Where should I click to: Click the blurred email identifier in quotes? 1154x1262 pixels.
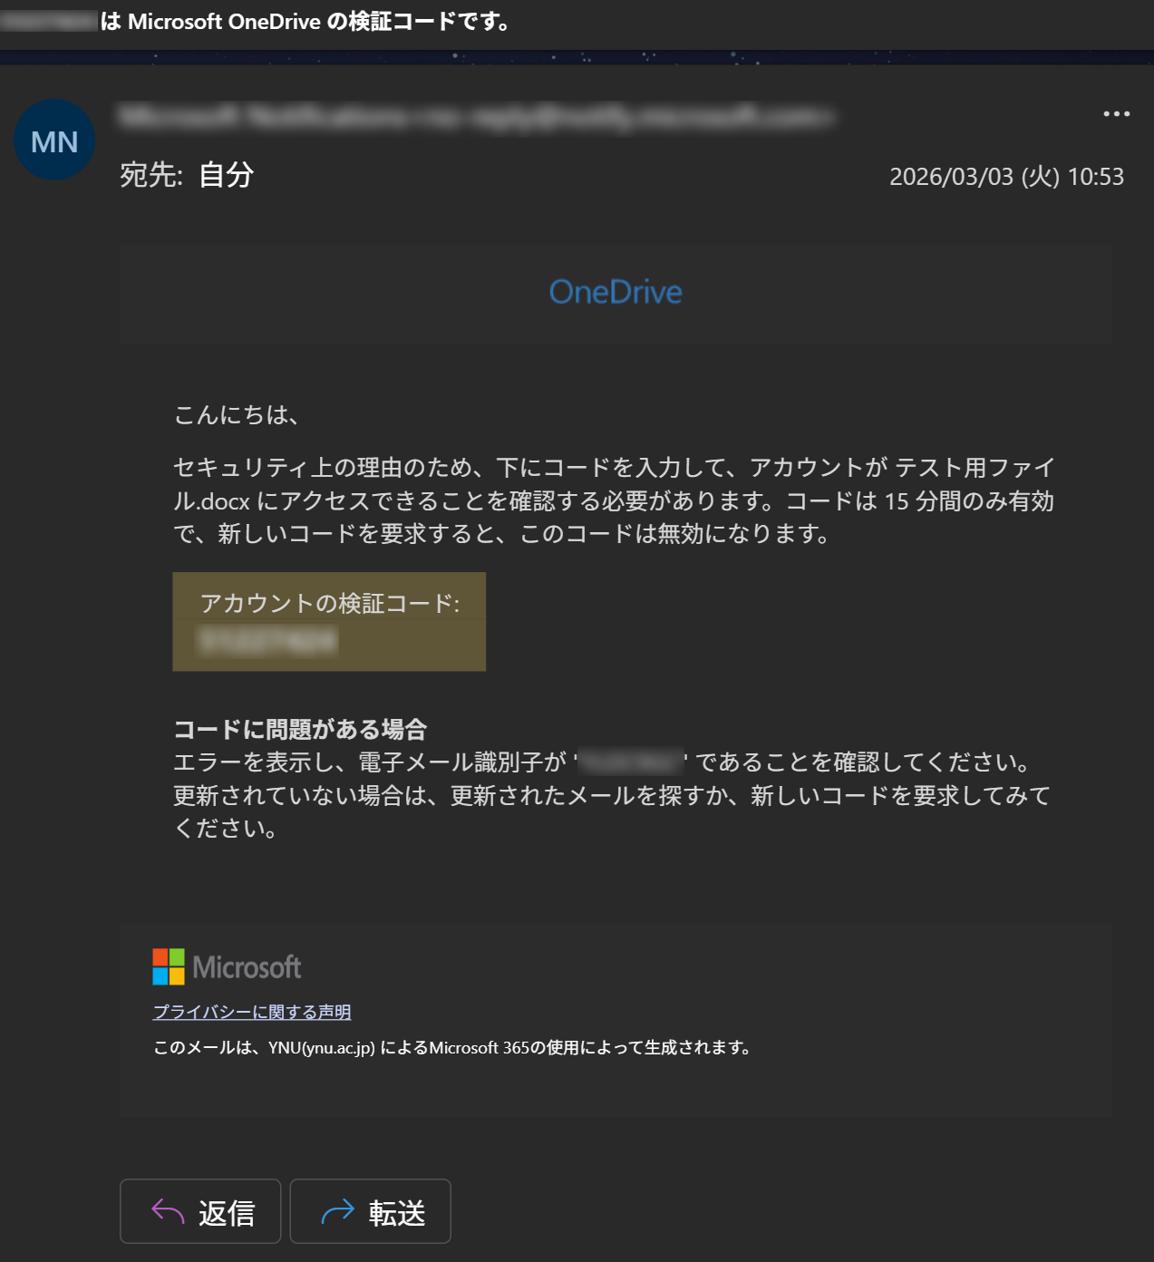(x=630, y=762)
